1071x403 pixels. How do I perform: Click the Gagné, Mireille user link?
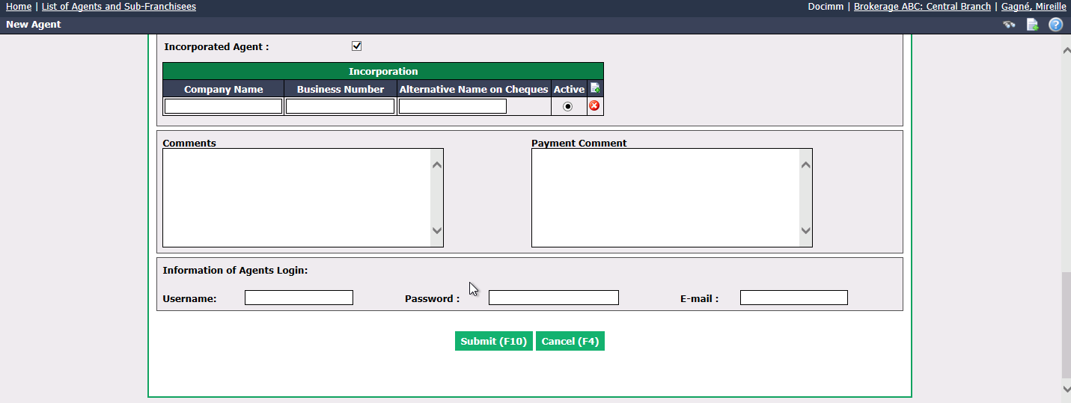point(1034,7)
